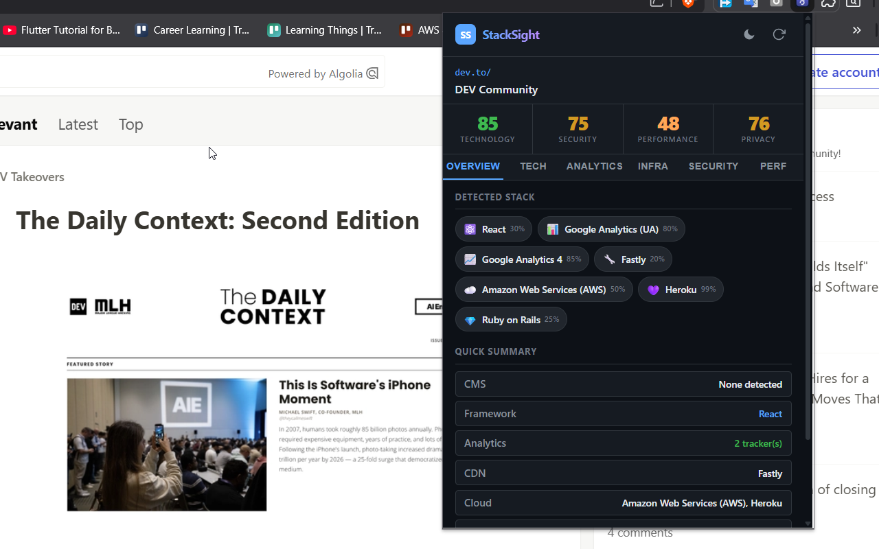This screenshot has width=879, height=549.
Task: Switch to the Infra tab
Action: (653, 166)
